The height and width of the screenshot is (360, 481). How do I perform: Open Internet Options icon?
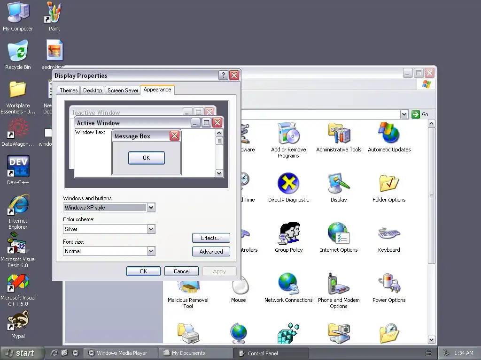[339, 238]
